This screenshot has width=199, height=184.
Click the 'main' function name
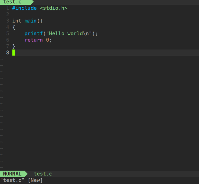point(30,21)
